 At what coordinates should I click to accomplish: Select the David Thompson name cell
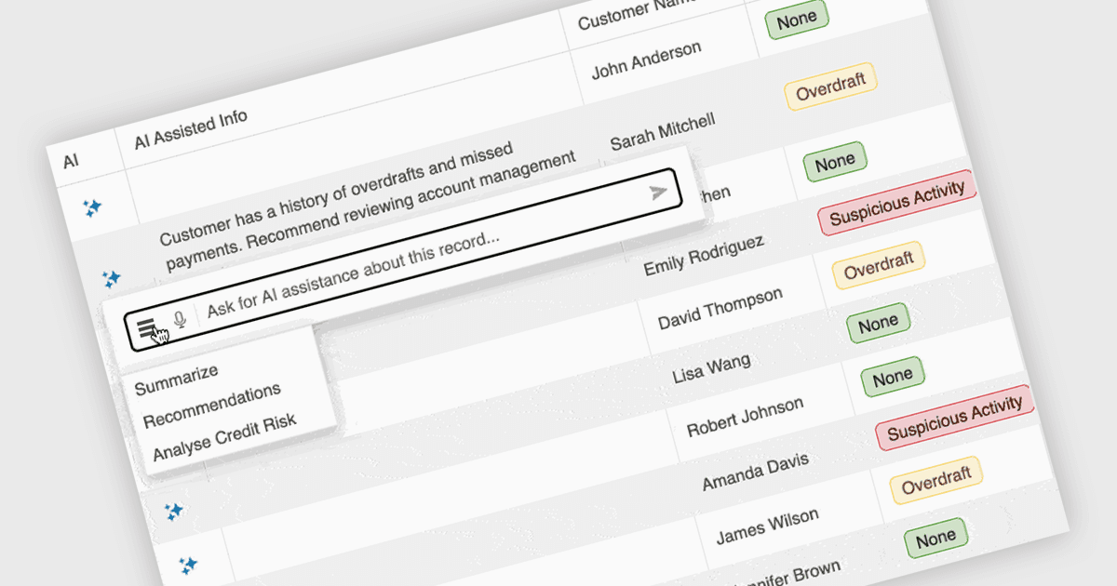(x=720, y=309)
